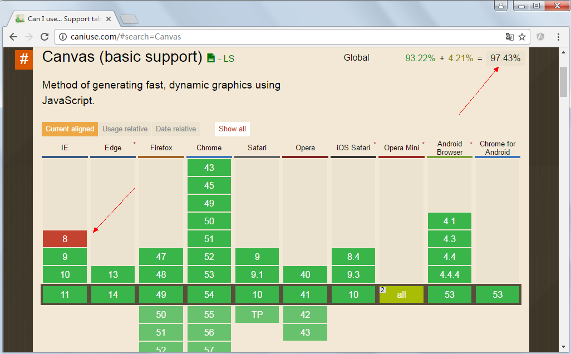Reload the caniuse page
571x354 pixels.
tap(45, 37)
